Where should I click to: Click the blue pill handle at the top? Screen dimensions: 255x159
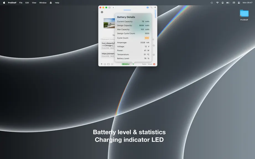[127, 10]
